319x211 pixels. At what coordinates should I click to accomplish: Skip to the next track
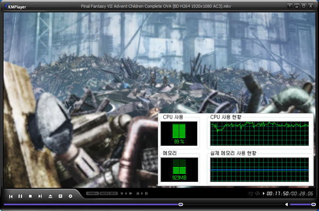point(40,196)
